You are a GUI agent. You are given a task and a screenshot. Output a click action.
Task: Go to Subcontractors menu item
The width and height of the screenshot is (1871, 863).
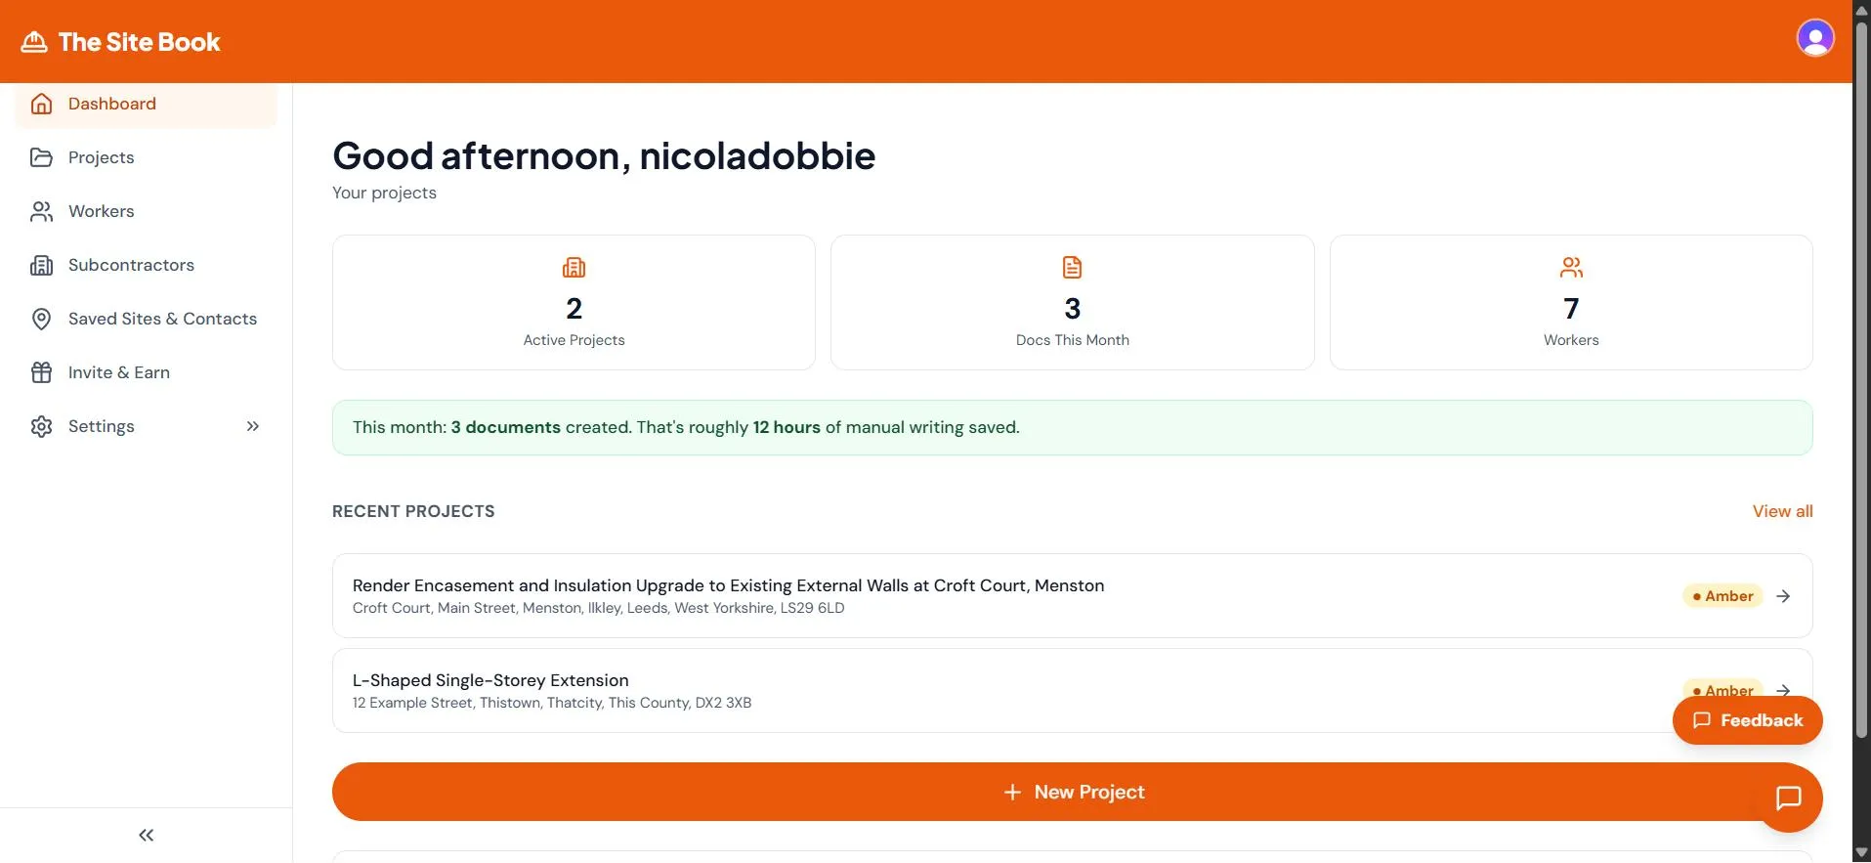coord(131,266)
